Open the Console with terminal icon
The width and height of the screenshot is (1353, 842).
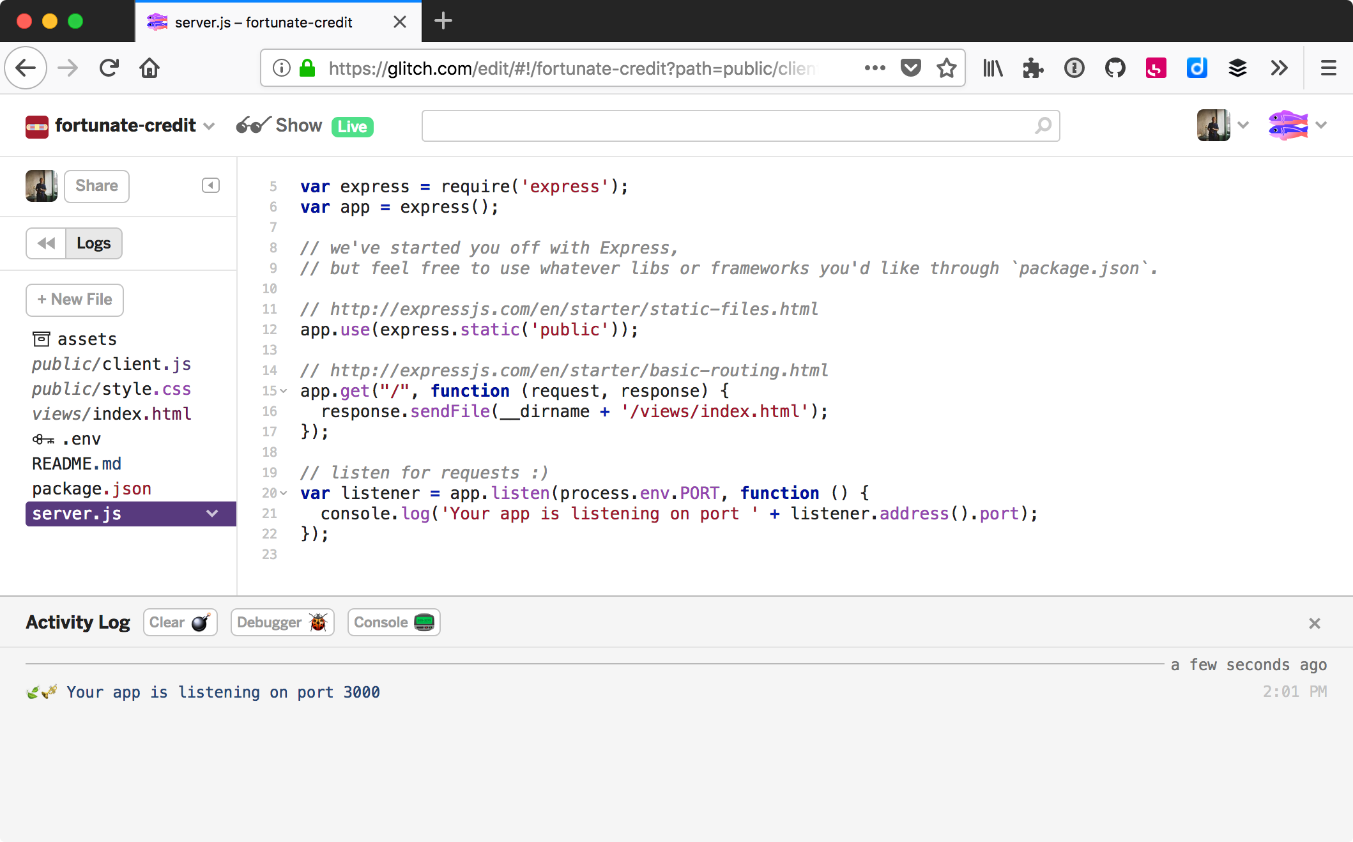coord(394,622)
